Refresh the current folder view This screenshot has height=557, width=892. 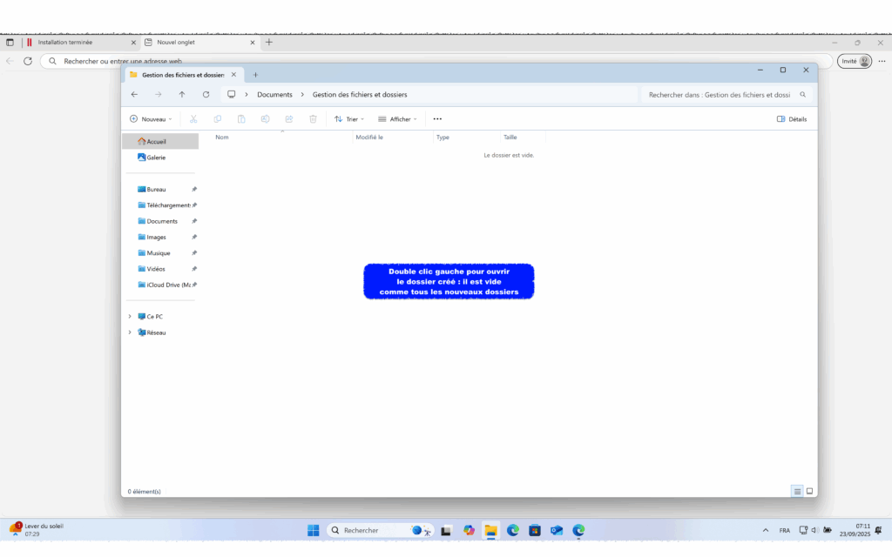[206, 94]
